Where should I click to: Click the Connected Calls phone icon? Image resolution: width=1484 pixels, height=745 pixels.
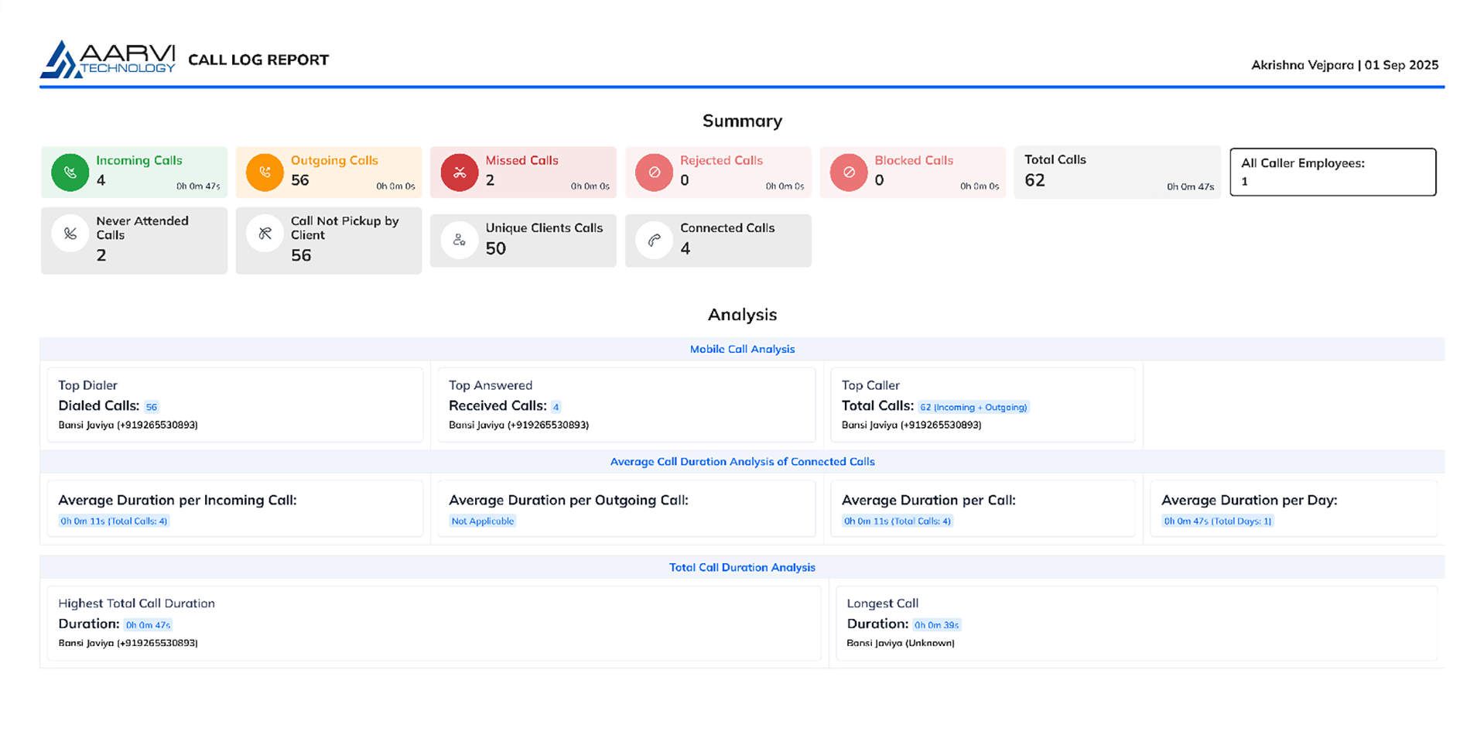tap(654, 241)
